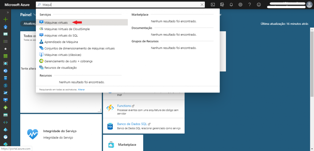
Task: Click the green plus create resource icon
Action: coord(5,19)
